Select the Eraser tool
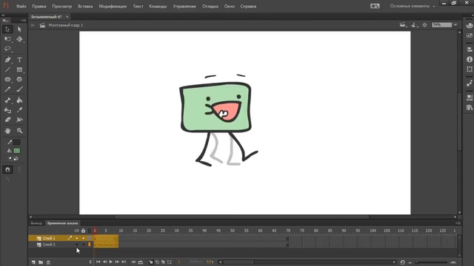Image resolution: width=474 pixels, height=266 pixels. pyautogui.click(x=7, y=120)
